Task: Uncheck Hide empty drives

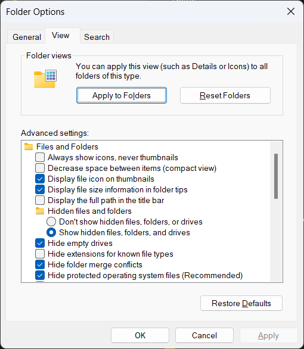Action: (x=40, y=243)
